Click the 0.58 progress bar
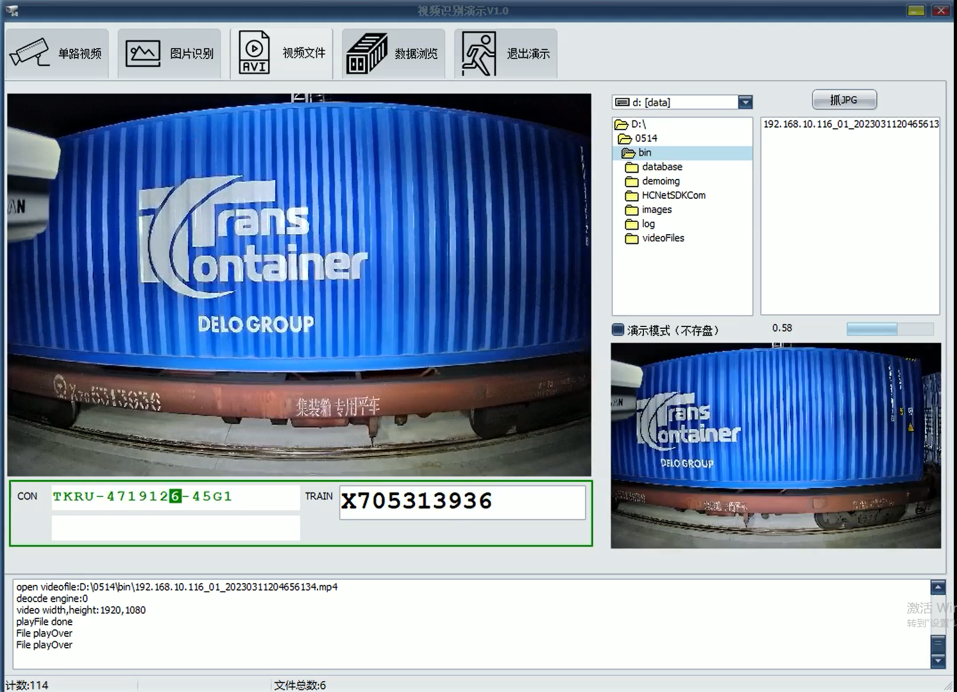The width and height of the screenshot is (957, 692). point(889,329)
